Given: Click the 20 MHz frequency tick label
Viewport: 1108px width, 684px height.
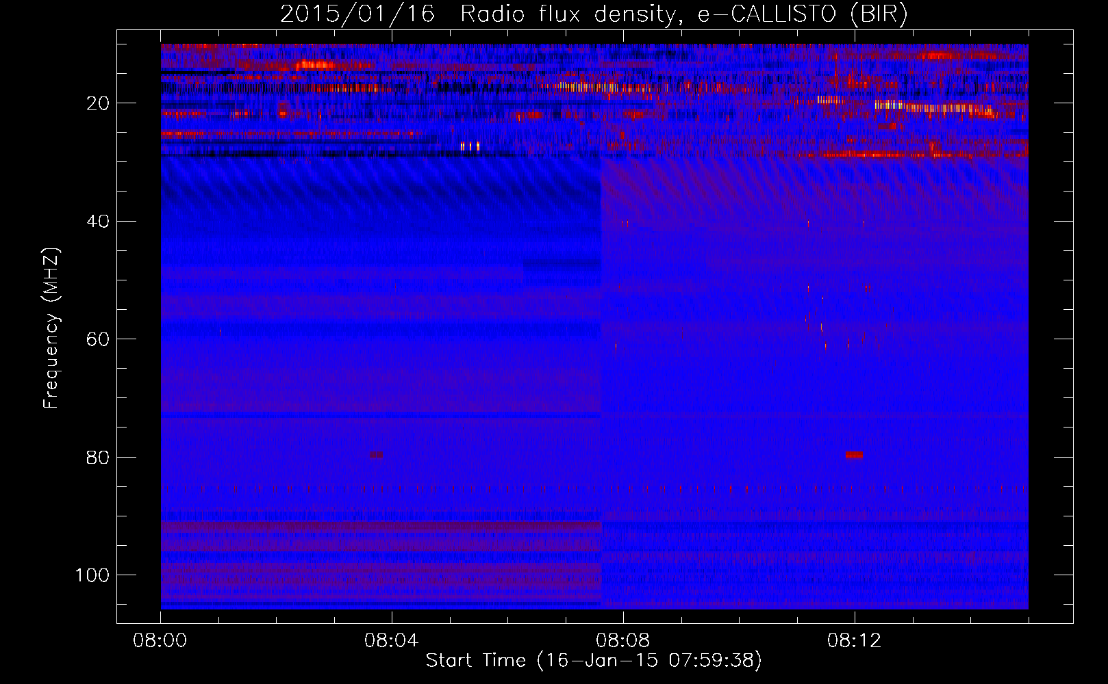Looking at the screenshot, I should [x=99, y=104].
